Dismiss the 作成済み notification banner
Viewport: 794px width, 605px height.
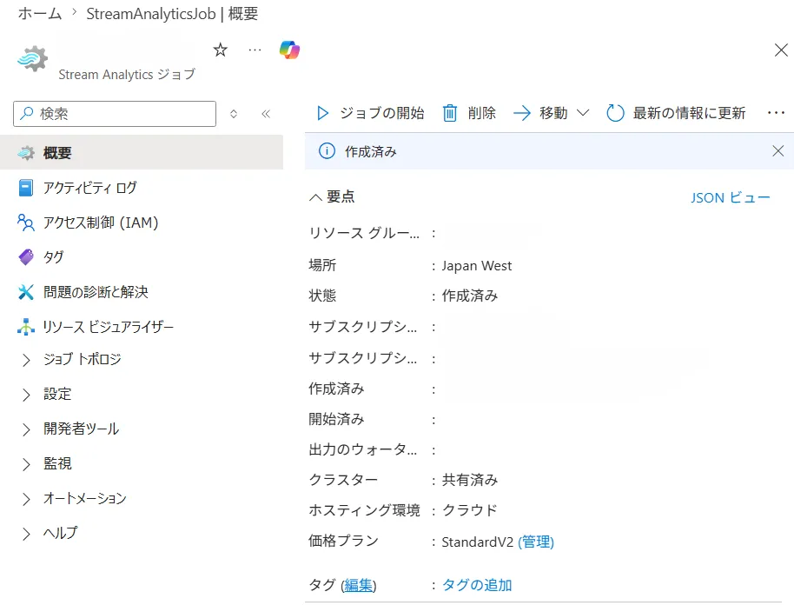coord(777,151)
